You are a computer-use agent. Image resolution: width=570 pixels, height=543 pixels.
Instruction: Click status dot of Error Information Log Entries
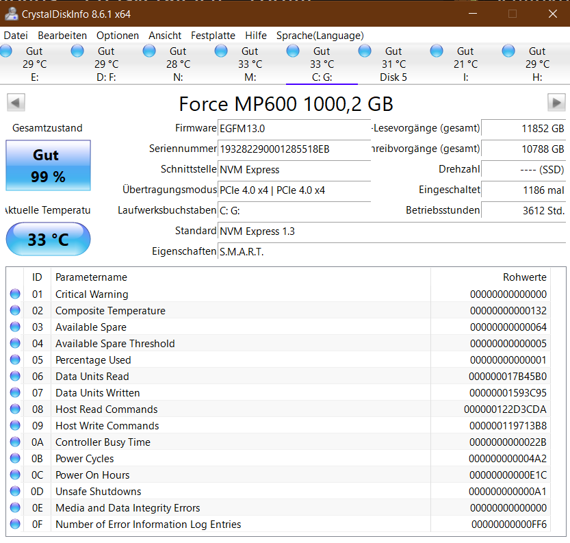click(x=15, y=524)
